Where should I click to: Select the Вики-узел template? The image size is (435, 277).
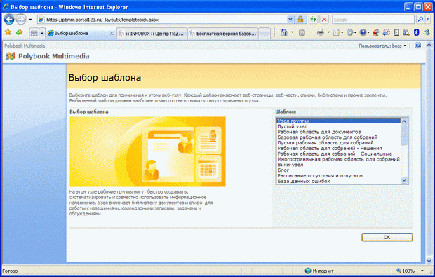(338, 165)
